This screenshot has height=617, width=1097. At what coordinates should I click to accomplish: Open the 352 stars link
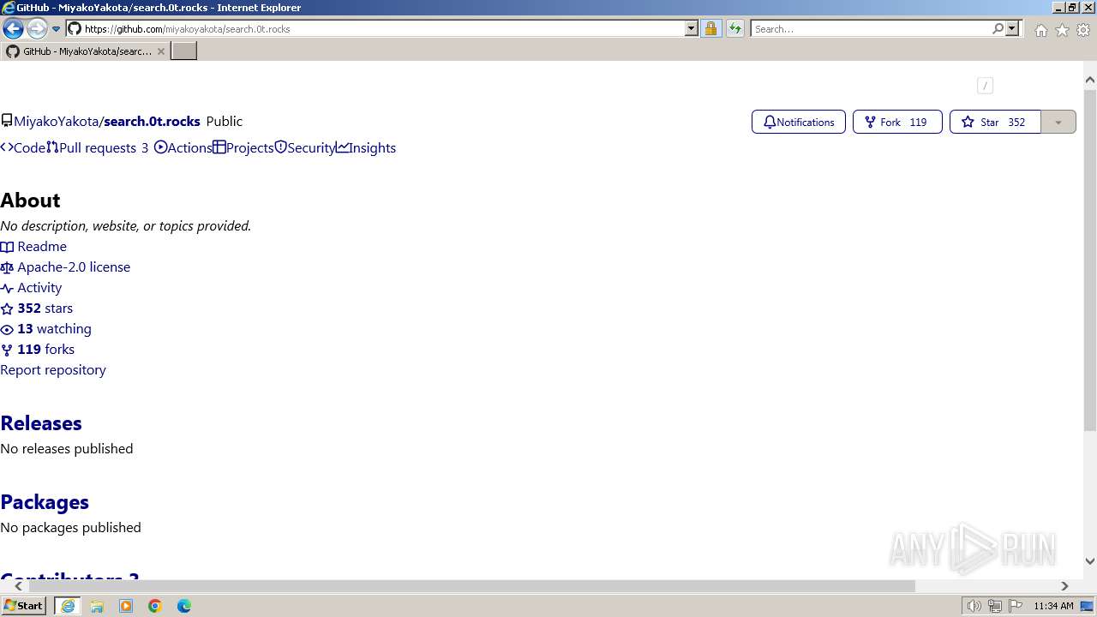coord(37,308)
